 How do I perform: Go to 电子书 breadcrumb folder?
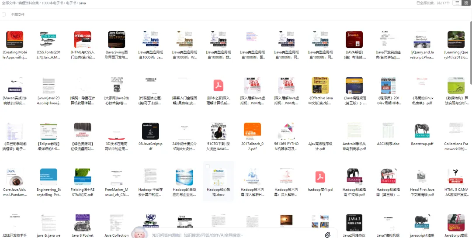[70, 3]
